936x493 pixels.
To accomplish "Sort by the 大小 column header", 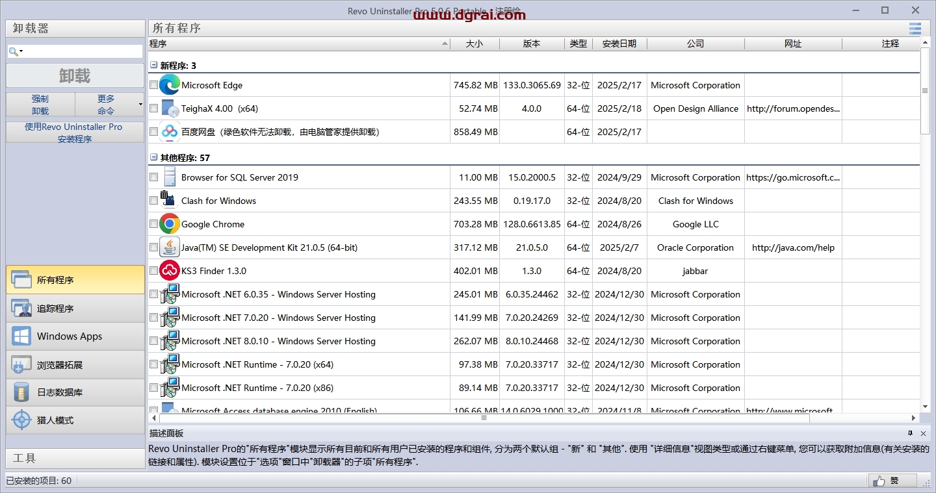I will point(474,44).
